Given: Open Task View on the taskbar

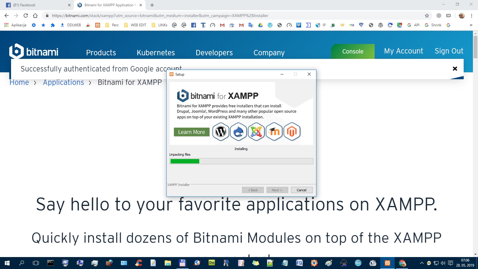Looking at the screenshot, I should point(36,263).
